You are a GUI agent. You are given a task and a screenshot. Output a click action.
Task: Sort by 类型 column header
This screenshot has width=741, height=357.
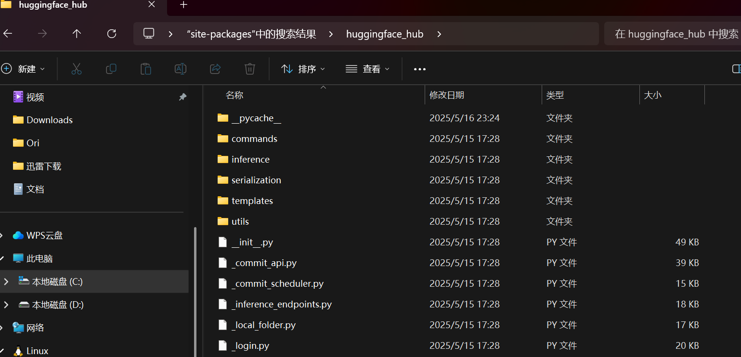click(555, 95)
